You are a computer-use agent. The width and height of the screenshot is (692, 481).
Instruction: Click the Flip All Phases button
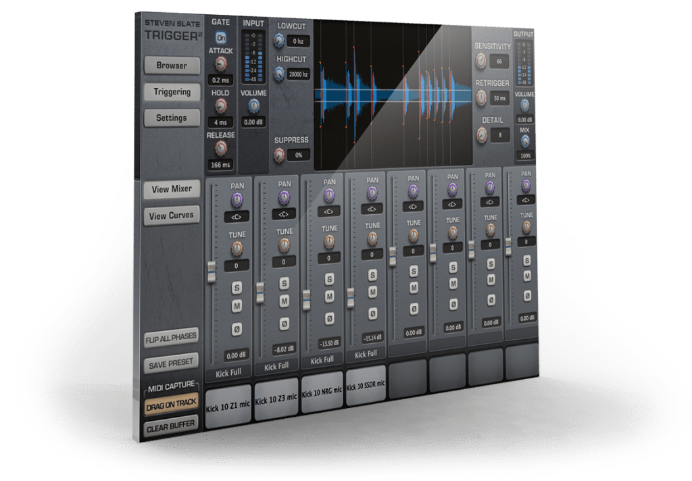[x=172, y=339]
